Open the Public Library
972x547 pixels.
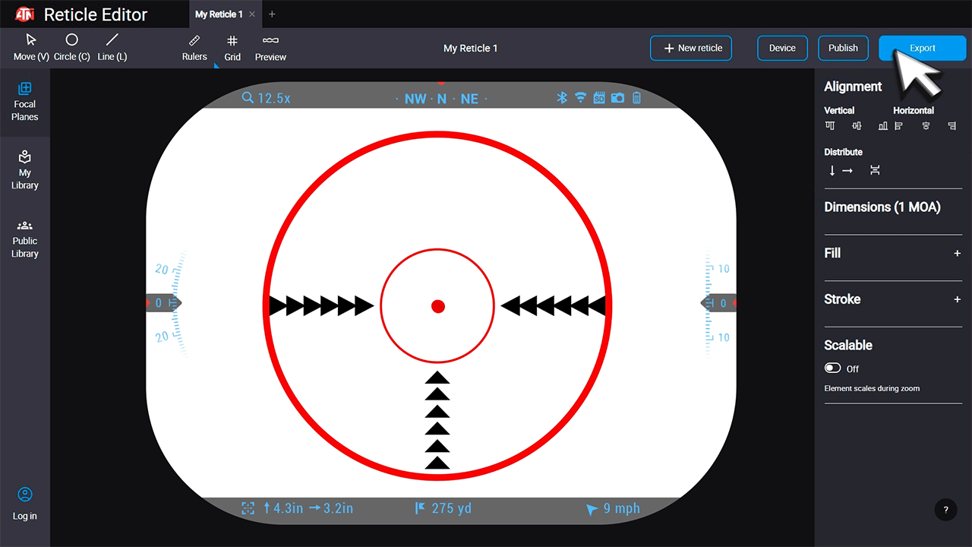[24, 239]
